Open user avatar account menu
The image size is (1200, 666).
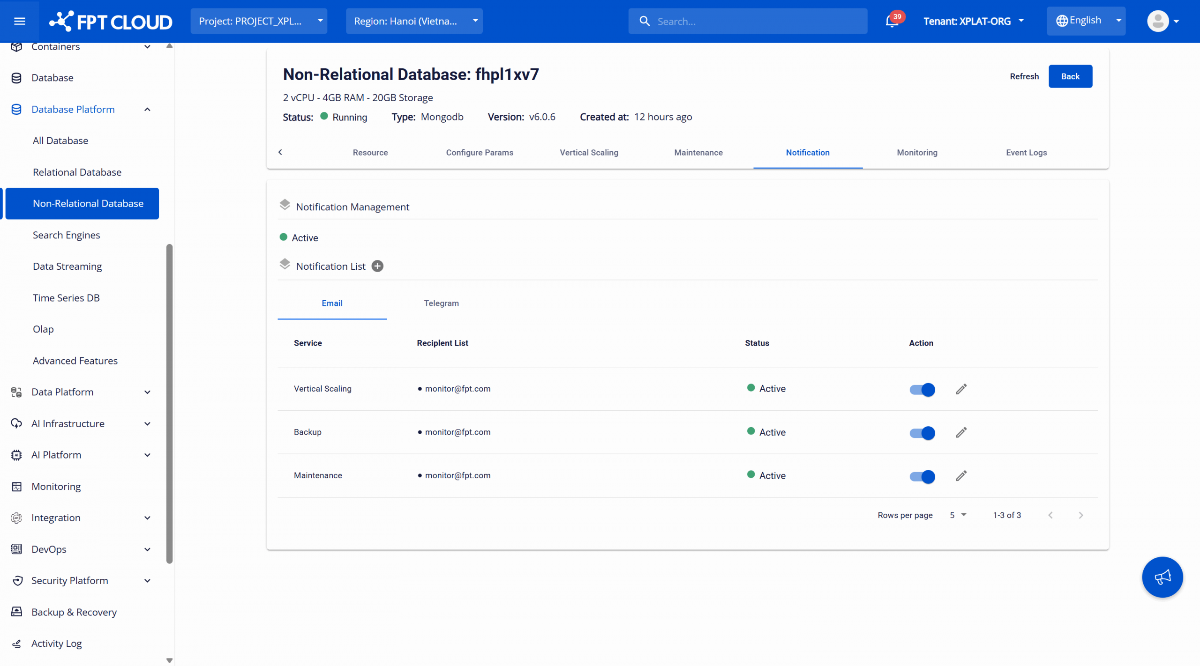point(1163,21)
